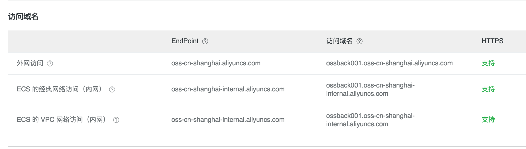This screenshot has height=149, width=526.
Task: Click help icon beside ECS 的经典网络访问（内网）
Action: tap(112, 89)
